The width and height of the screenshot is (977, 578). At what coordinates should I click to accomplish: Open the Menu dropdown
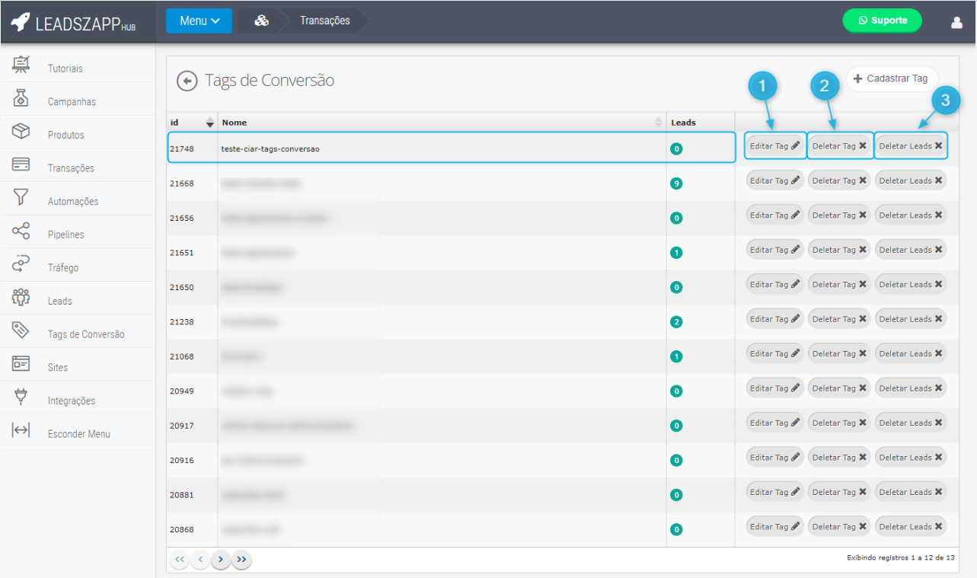point(200,21)
